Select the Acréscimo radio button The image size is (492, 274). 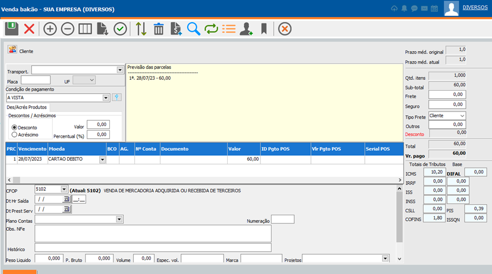[14, 134]
